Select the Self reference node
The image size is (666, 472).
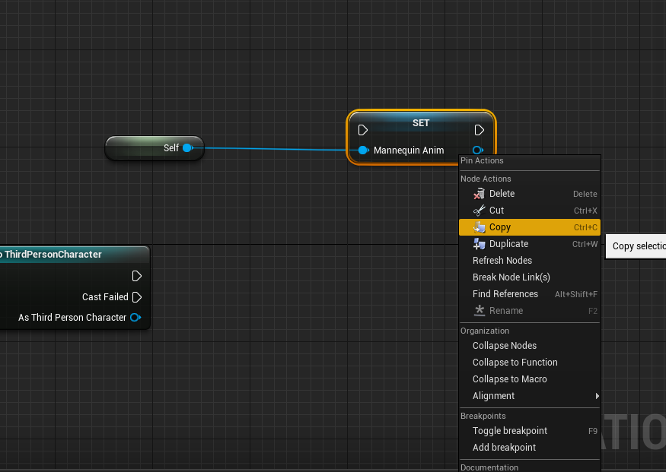tap(155, 148)
